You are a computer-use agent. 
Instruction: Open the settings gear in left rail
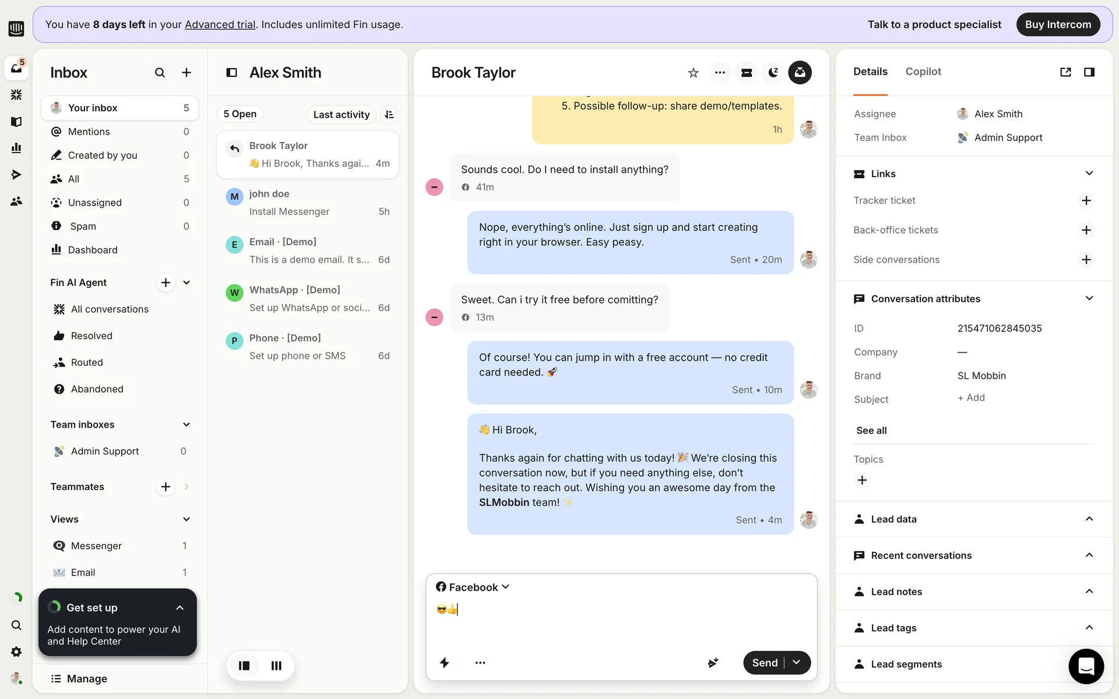tap(16, 652)
